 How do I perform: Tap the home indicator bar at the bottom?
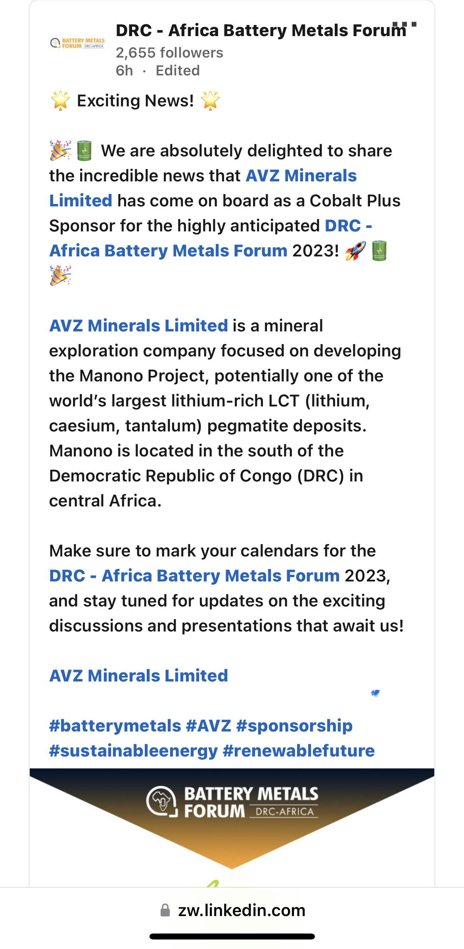(x=232, y=937)
